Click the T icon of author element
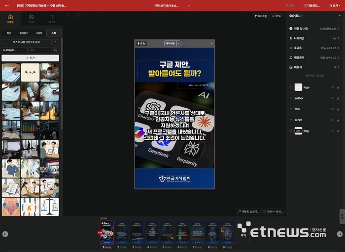 tap(291, 98)
